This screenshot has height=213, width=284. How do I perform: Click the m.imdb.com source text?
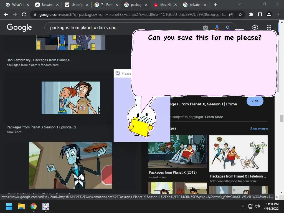pos(158,177)
